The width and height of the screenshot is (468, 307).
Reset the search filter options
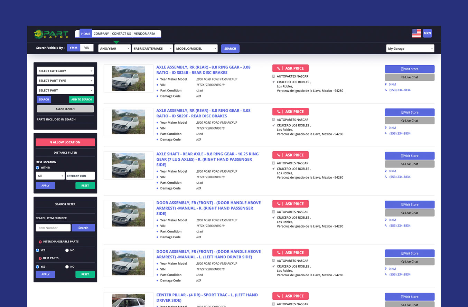(x=85, y=274)
